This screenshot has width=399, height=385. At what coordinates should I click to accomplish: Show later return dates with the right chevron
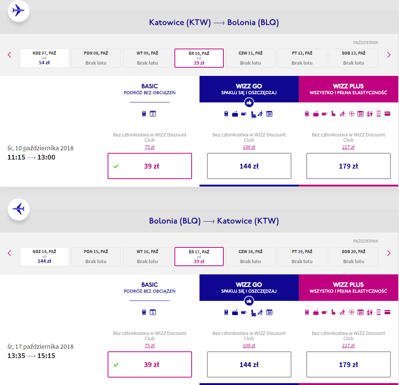click(389, 253)
